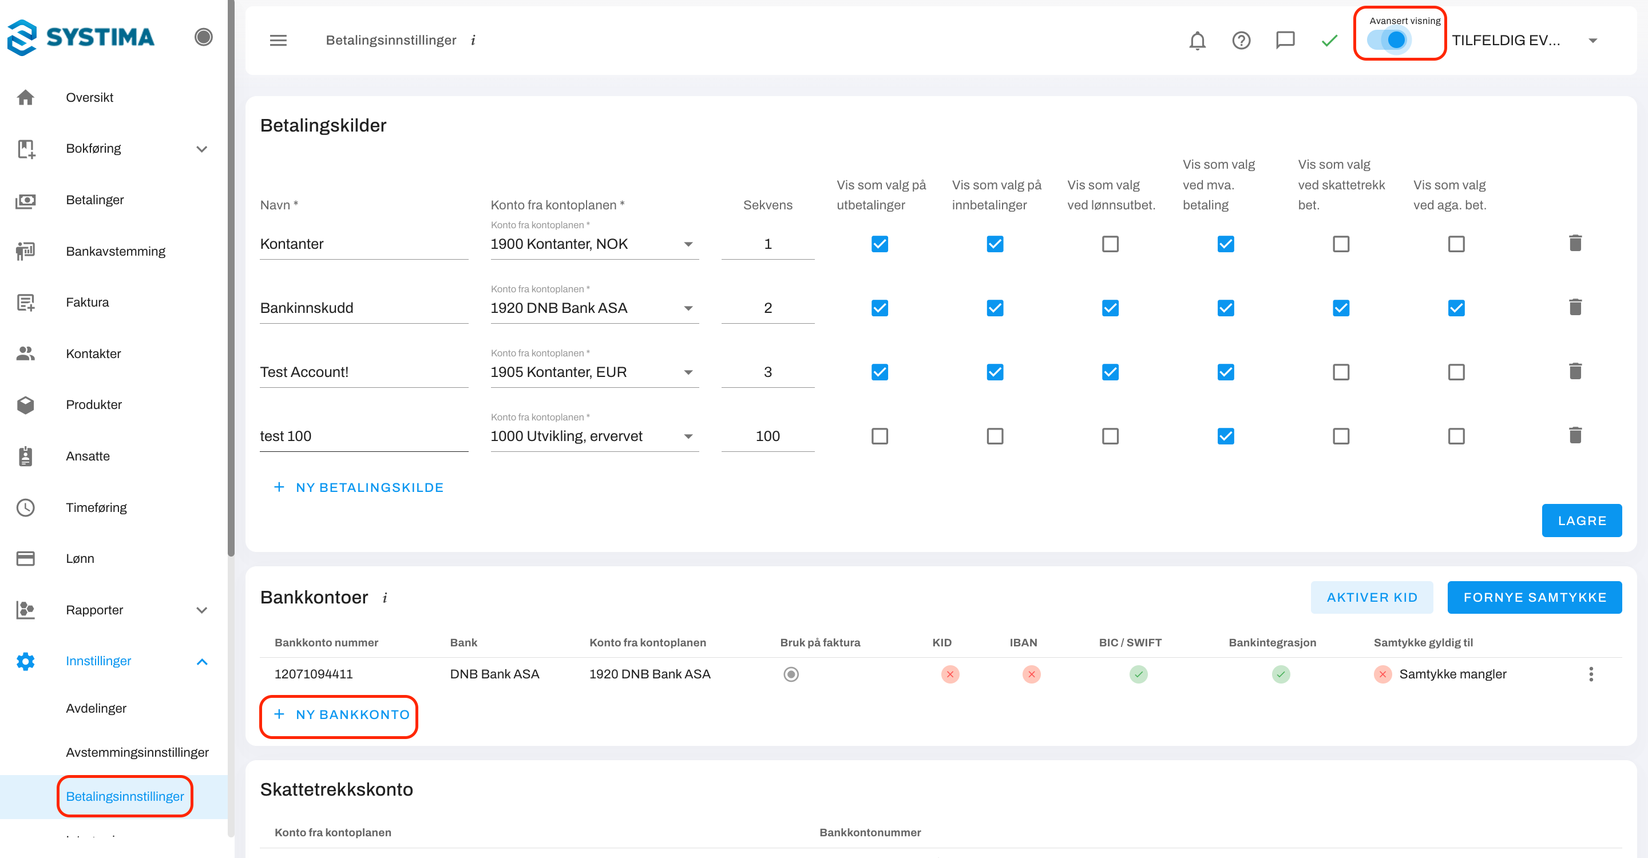Open the notifications bell icon

1197,40
